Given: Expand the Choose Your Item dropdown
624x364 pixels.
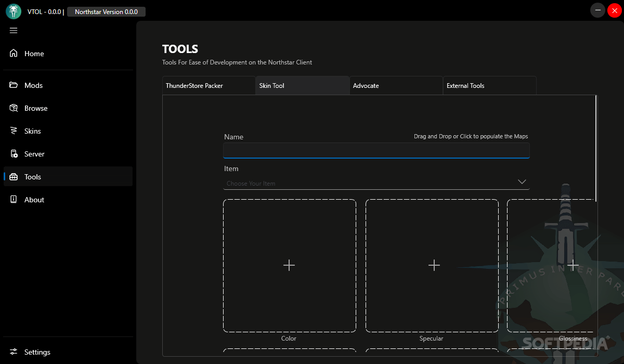Looking at the screenshot, I should click(x=376, y=183).
